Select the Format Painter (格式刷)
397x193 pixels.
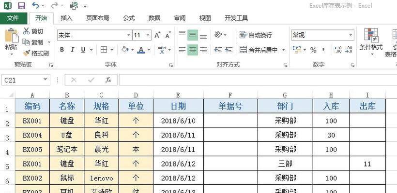pyautogui.click(x=36, y=53)
